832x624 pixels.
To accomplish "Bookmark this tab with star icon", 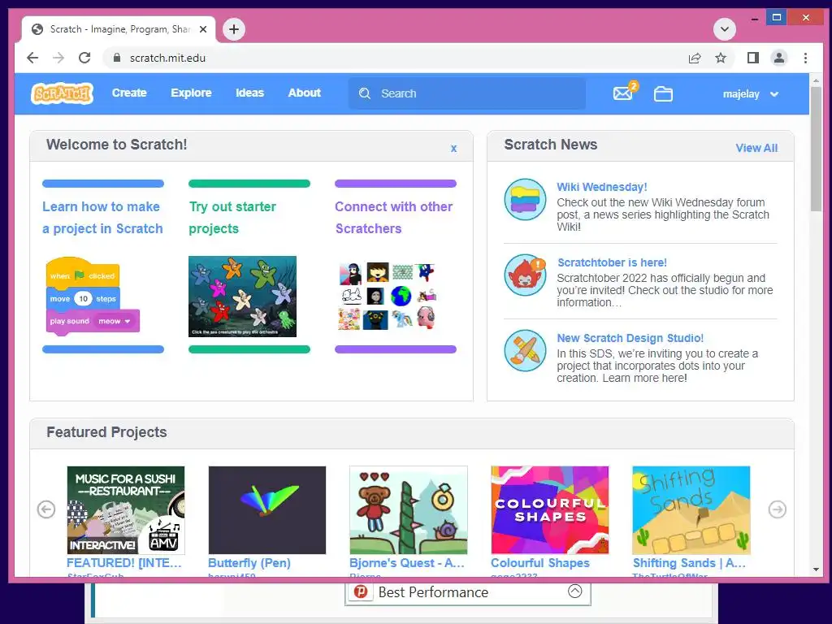I will click(721, 58).
